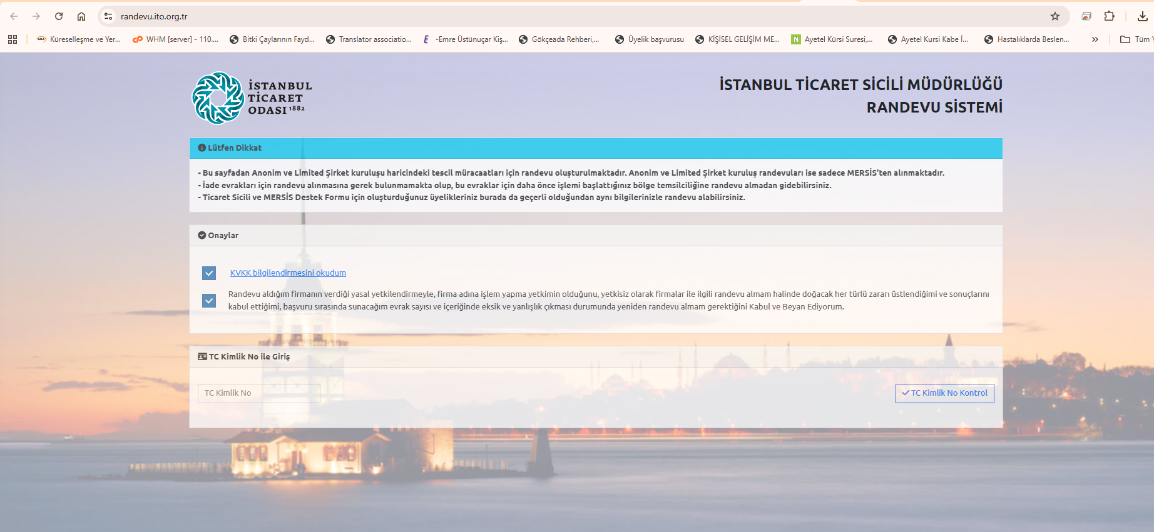Open the Tüm bookmarks folder

tap(1135, 39)
